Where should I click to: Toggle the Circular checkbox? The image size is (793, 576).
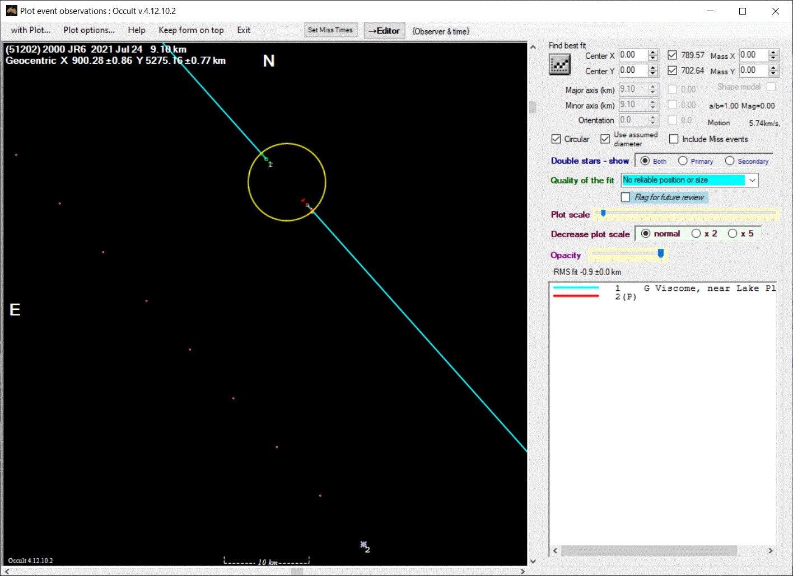[x=556, y=139]
